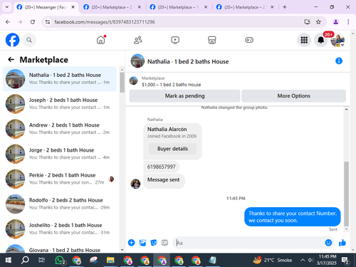Click the $1,000 – 1 bed 2 baths House listing
The width and height of the screenshot is (356, 267).
point(171,85)
